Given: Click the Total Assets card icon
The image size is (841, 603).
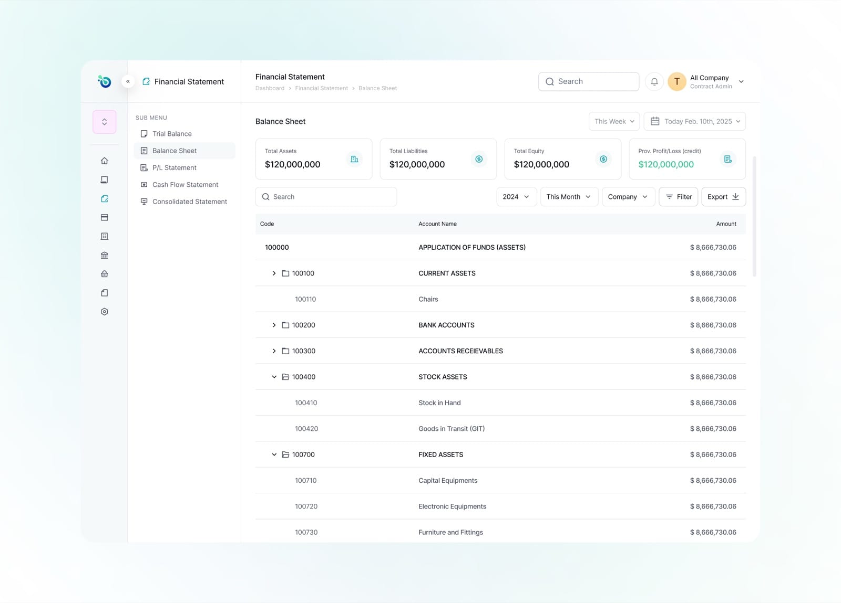Looking at the screenshot, I should coord(354,159).
